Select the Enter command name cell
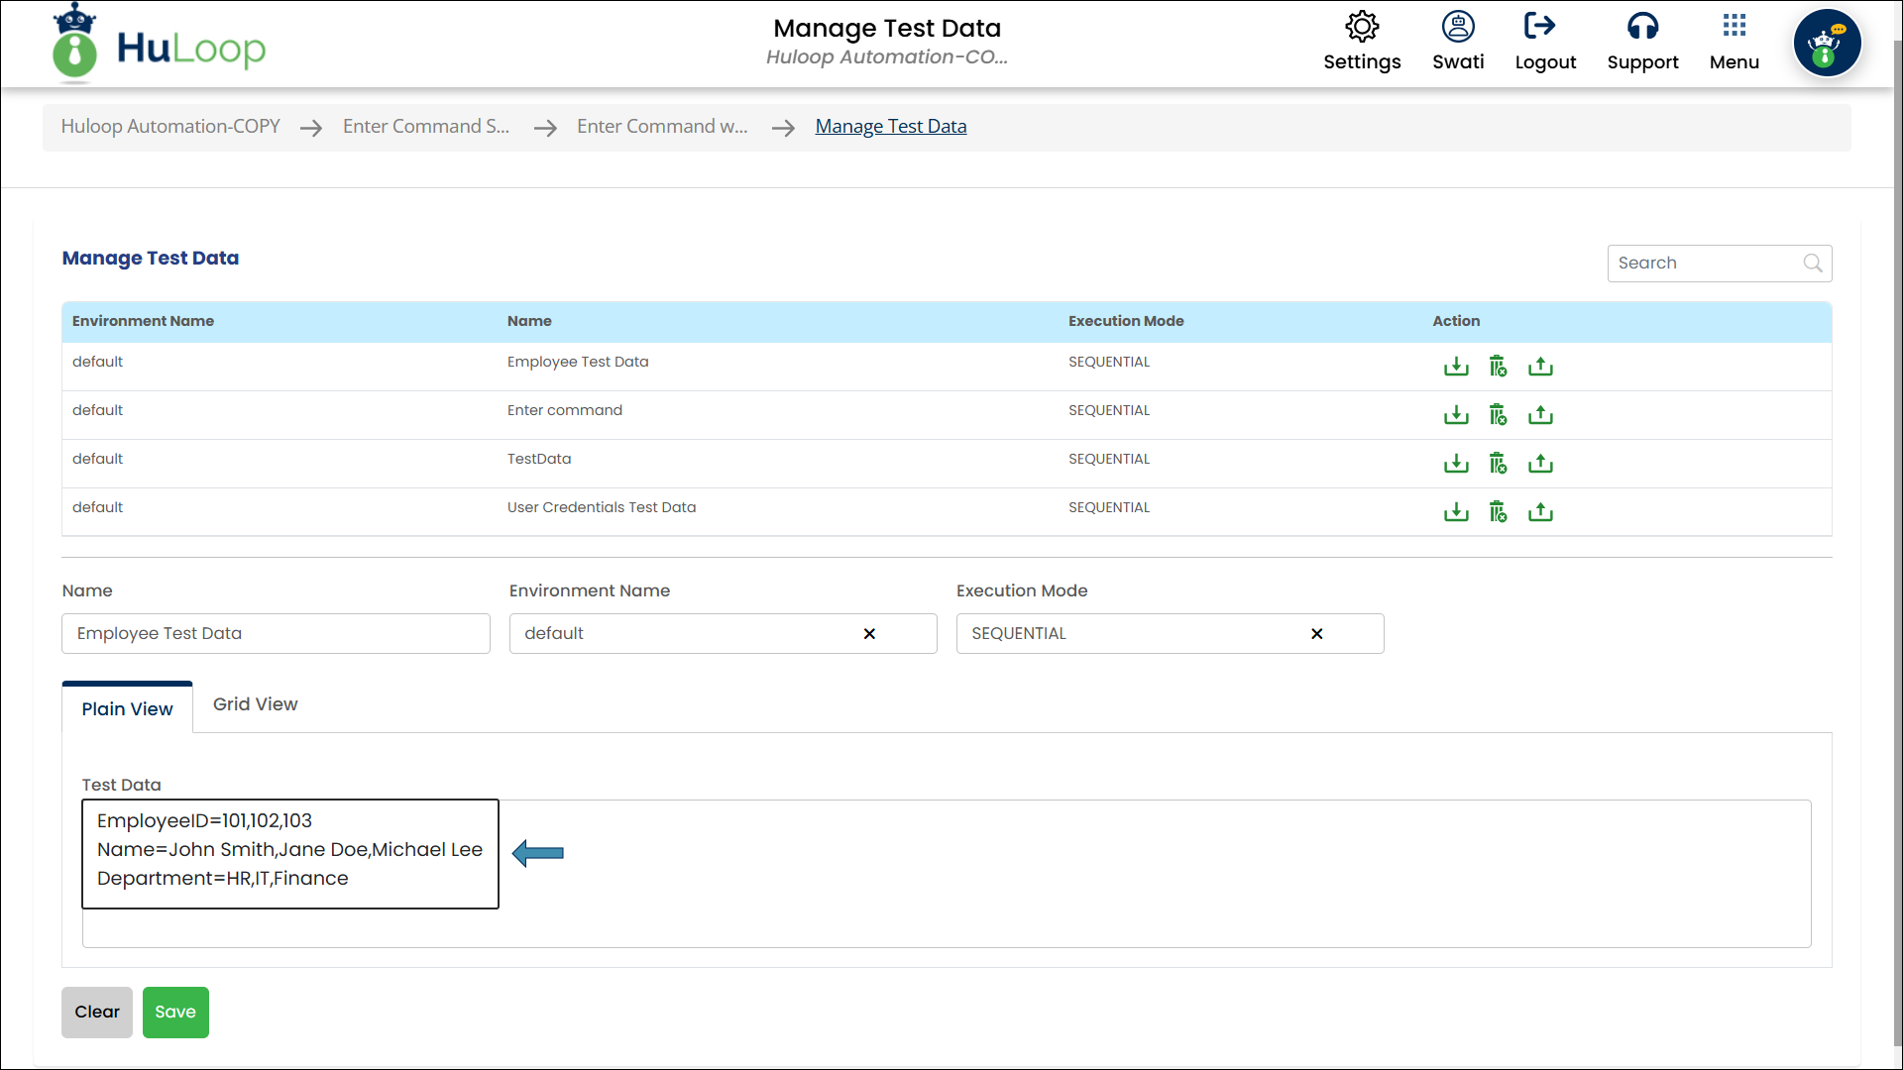Viewport: 1903px width, 1070px height. click(565, 410)
